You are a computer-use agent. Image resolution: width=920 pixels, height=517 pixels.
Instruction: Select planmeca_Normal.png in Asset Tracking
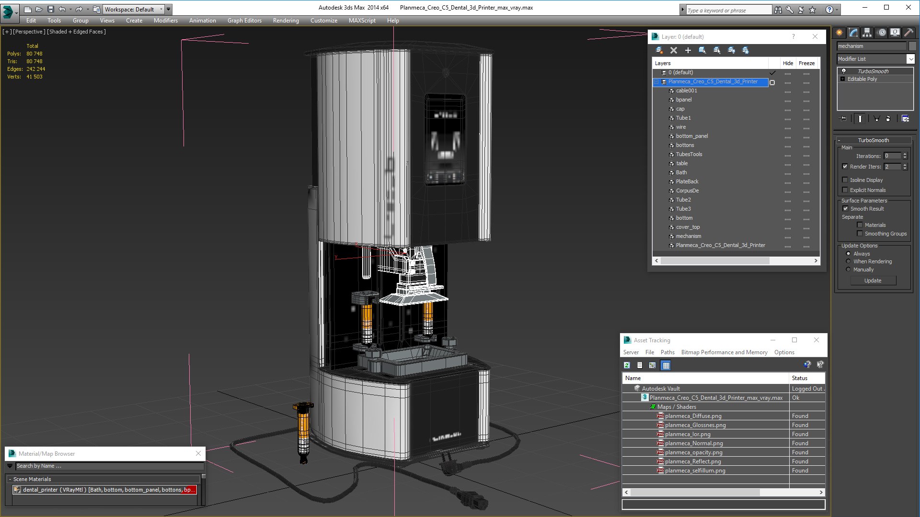[x=694, y=443]
